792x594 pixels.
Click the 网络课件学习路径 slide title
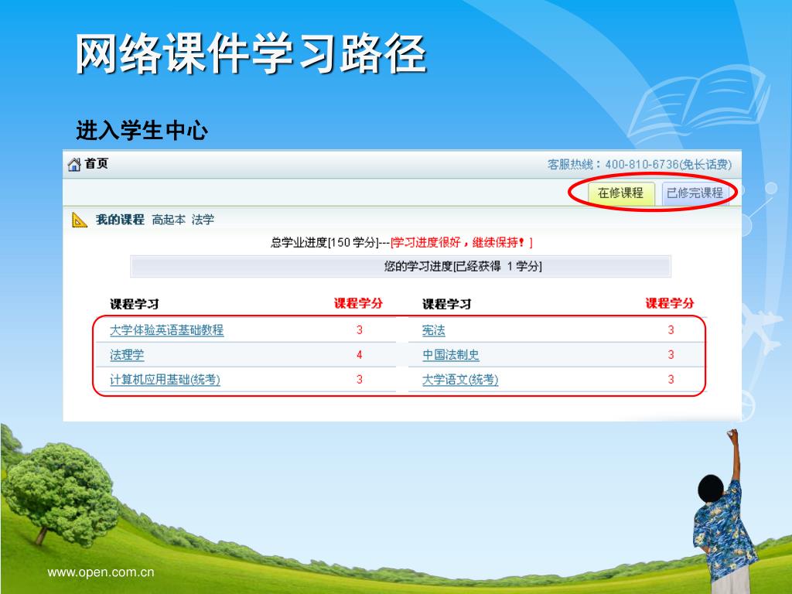[x=251, y=53]
